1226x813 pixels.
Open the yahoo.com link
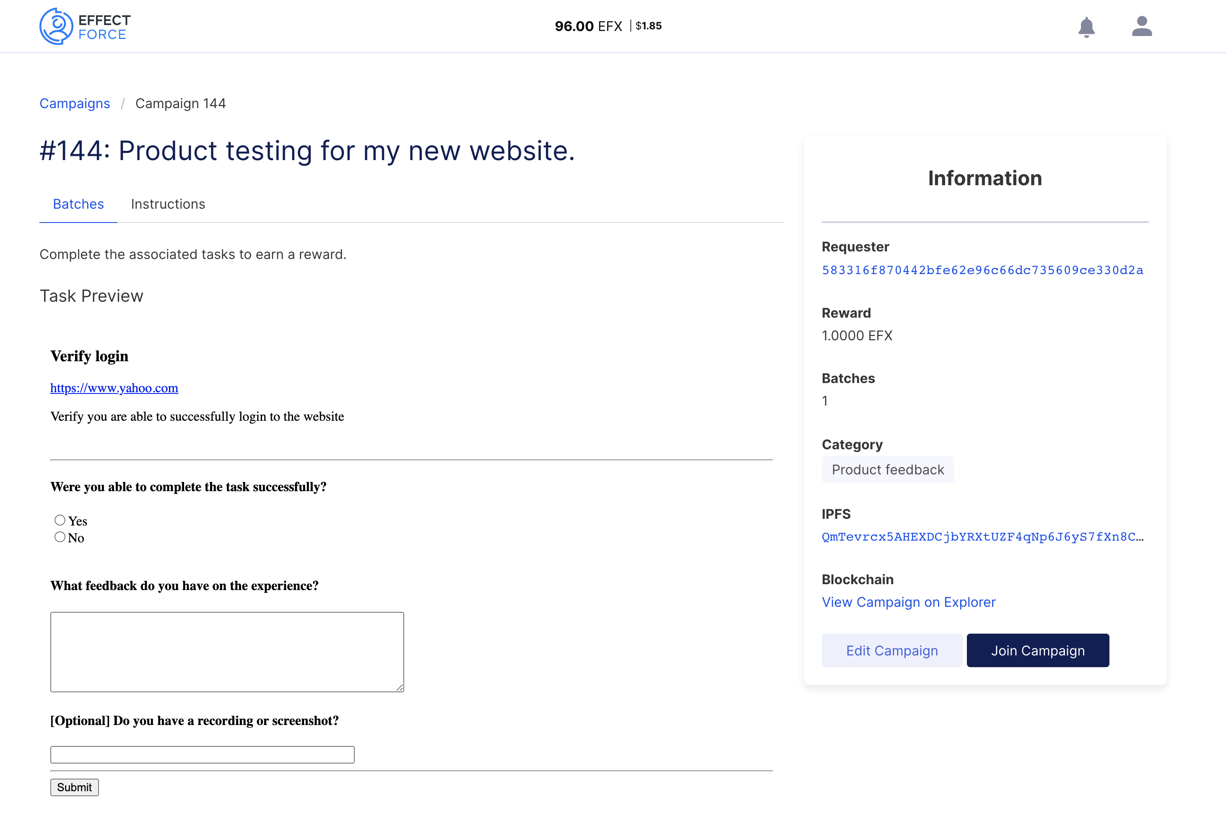coord(114,388)
